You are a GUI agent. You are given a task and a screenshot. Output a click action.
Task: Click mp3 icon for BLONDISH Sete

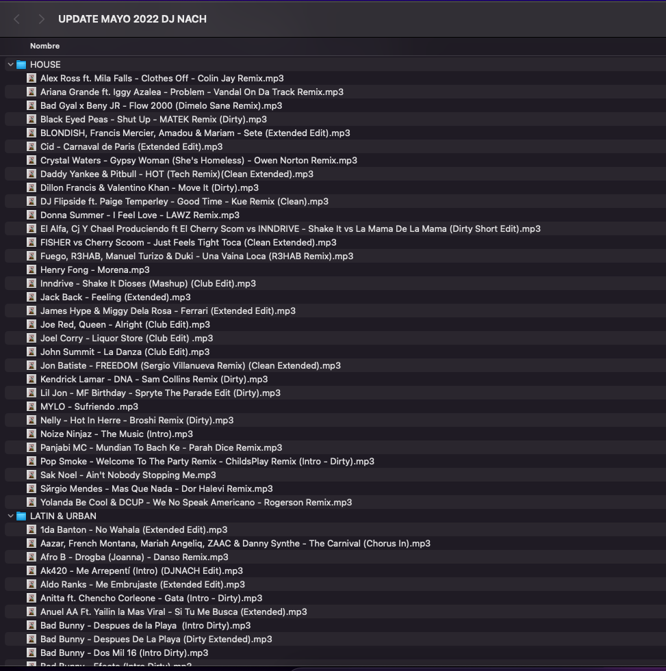pyautogui.click(x=31, y=133)
